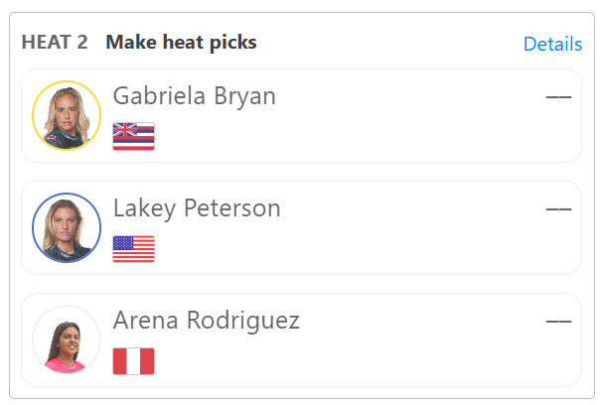Click Gabriela Bryan's profile photo
The height and width of the screenshot is (405, 604).
67,115
